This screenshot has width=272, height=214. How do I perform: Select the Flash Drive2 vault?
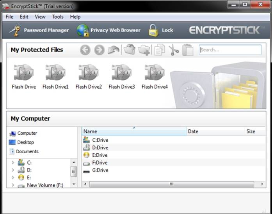(89, 77)
